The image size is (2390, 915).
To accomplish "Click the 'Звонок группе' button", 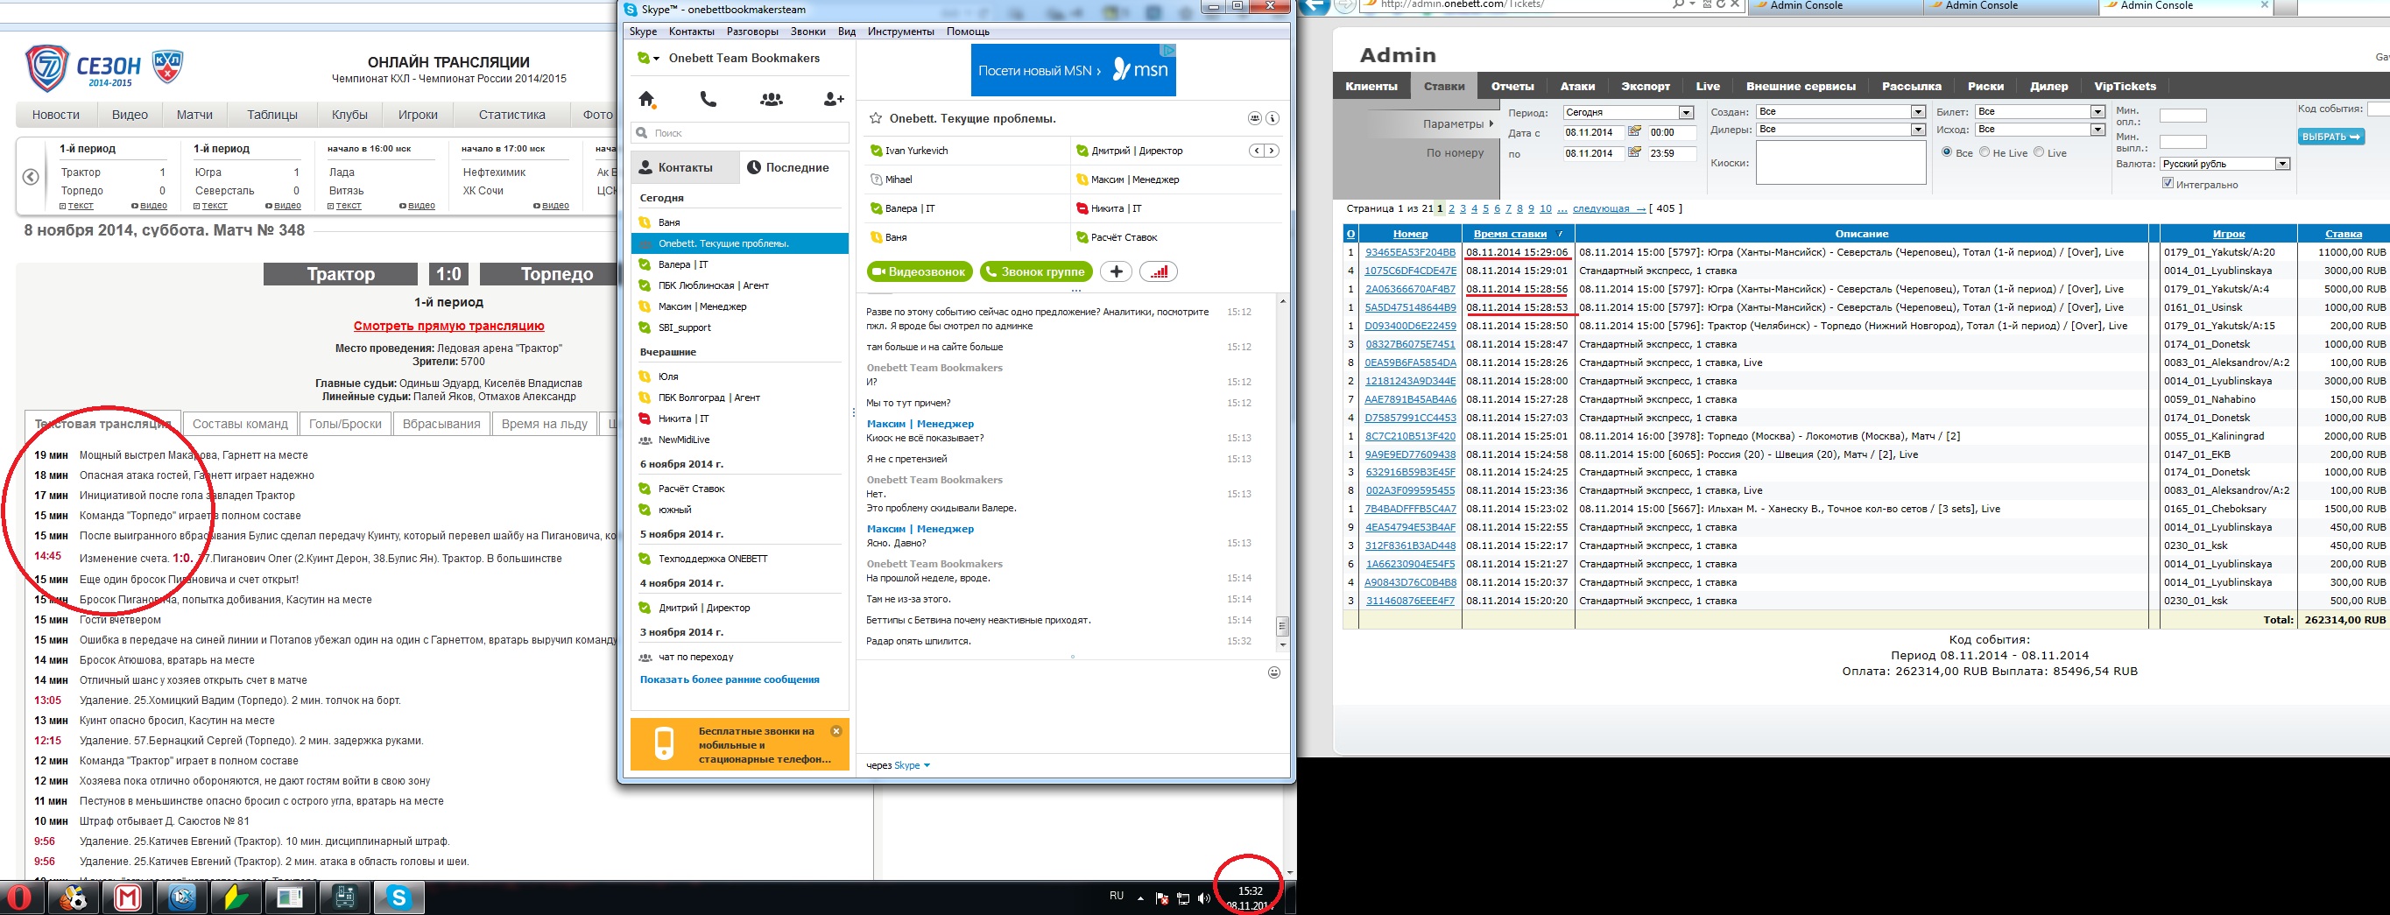I will [x=1035, y=272].
